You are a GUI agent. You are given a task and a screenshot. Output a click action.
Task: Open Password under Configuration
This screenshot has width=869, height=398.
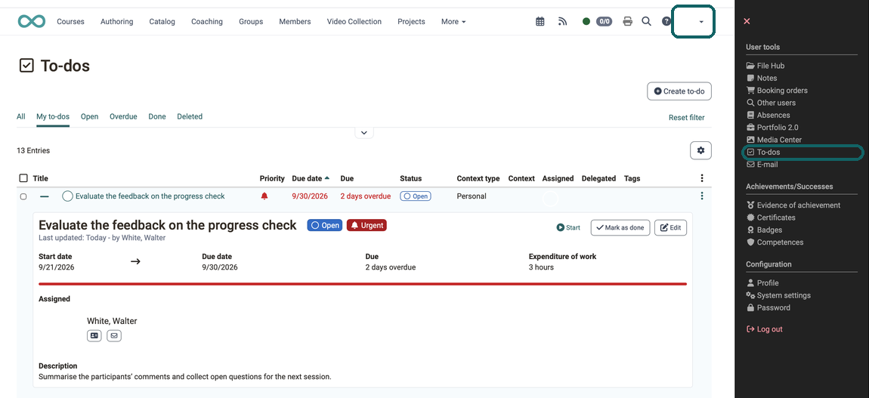(768, 307)
